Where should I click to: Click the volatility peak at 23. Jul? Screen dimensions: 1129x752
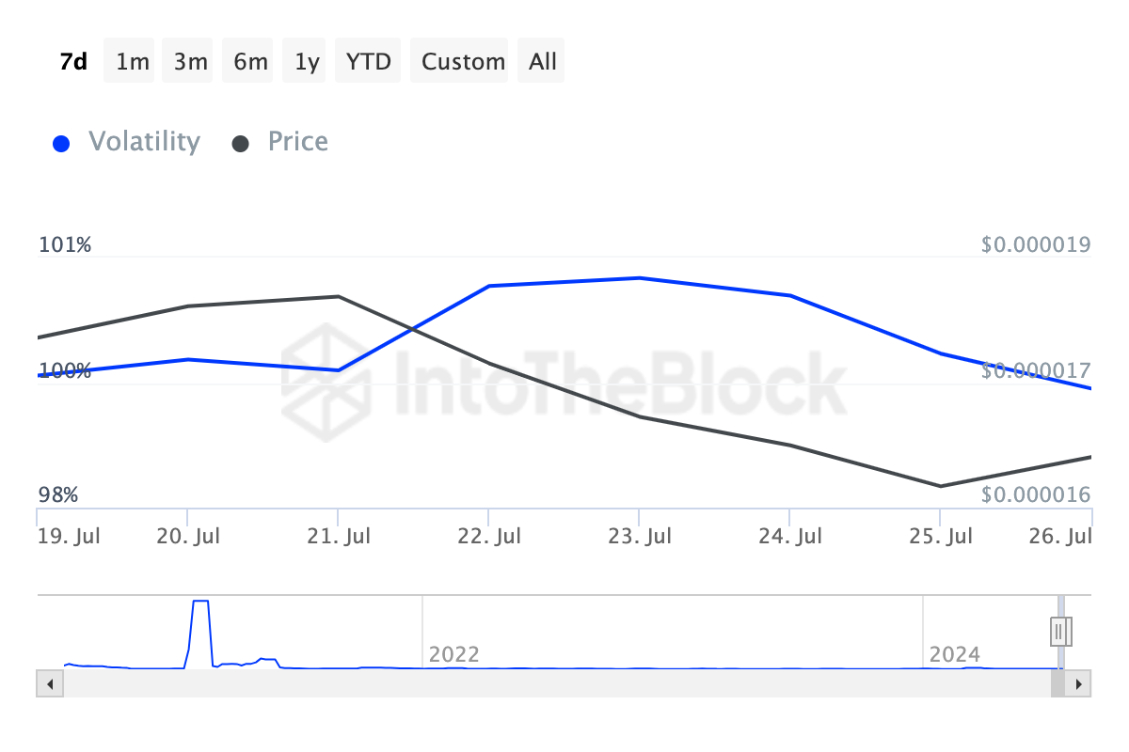click(640, 278)
